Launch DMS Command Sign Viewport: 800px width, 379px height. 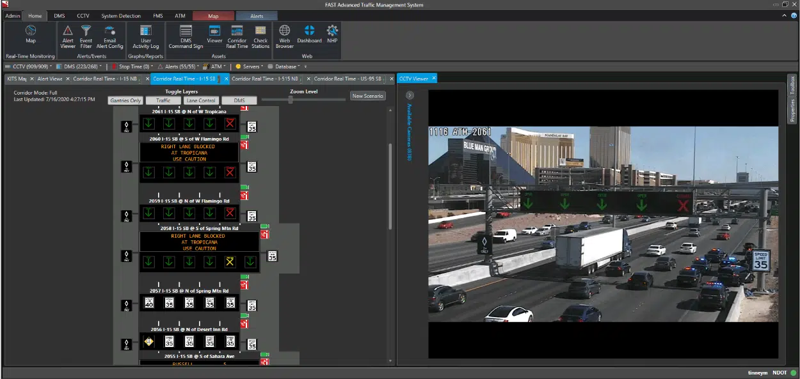186,36
